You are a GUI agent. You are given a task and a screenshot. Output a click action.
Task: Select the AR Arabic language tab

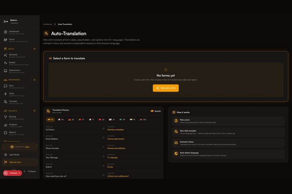pos(122,120)
